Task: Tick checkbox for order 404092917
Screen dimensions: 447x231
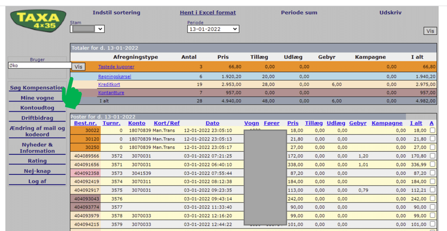Action: pos(433,190)
